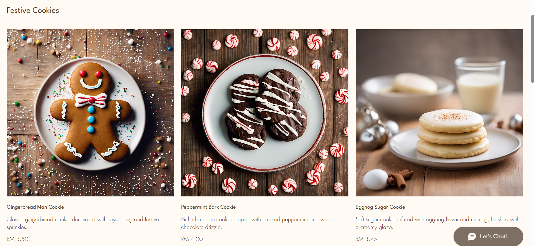Viewport: 535px width, 246px height.
Task: Select the Gingerbread Man Cookie title
Action: pyautogui.click(x=35, y=207)
